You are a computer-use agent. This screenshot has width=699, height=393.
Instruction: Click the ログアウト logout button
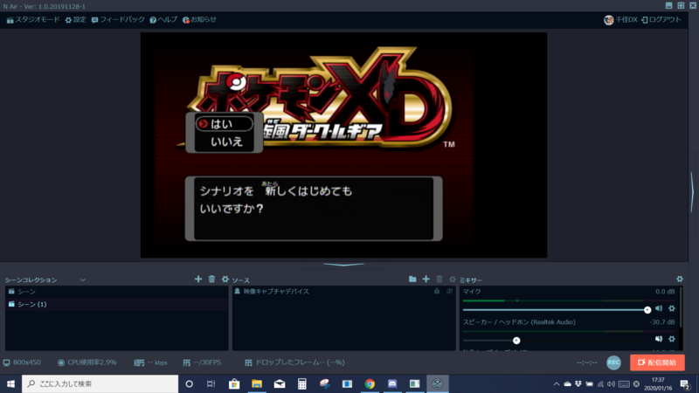click(x=661, y=19)
